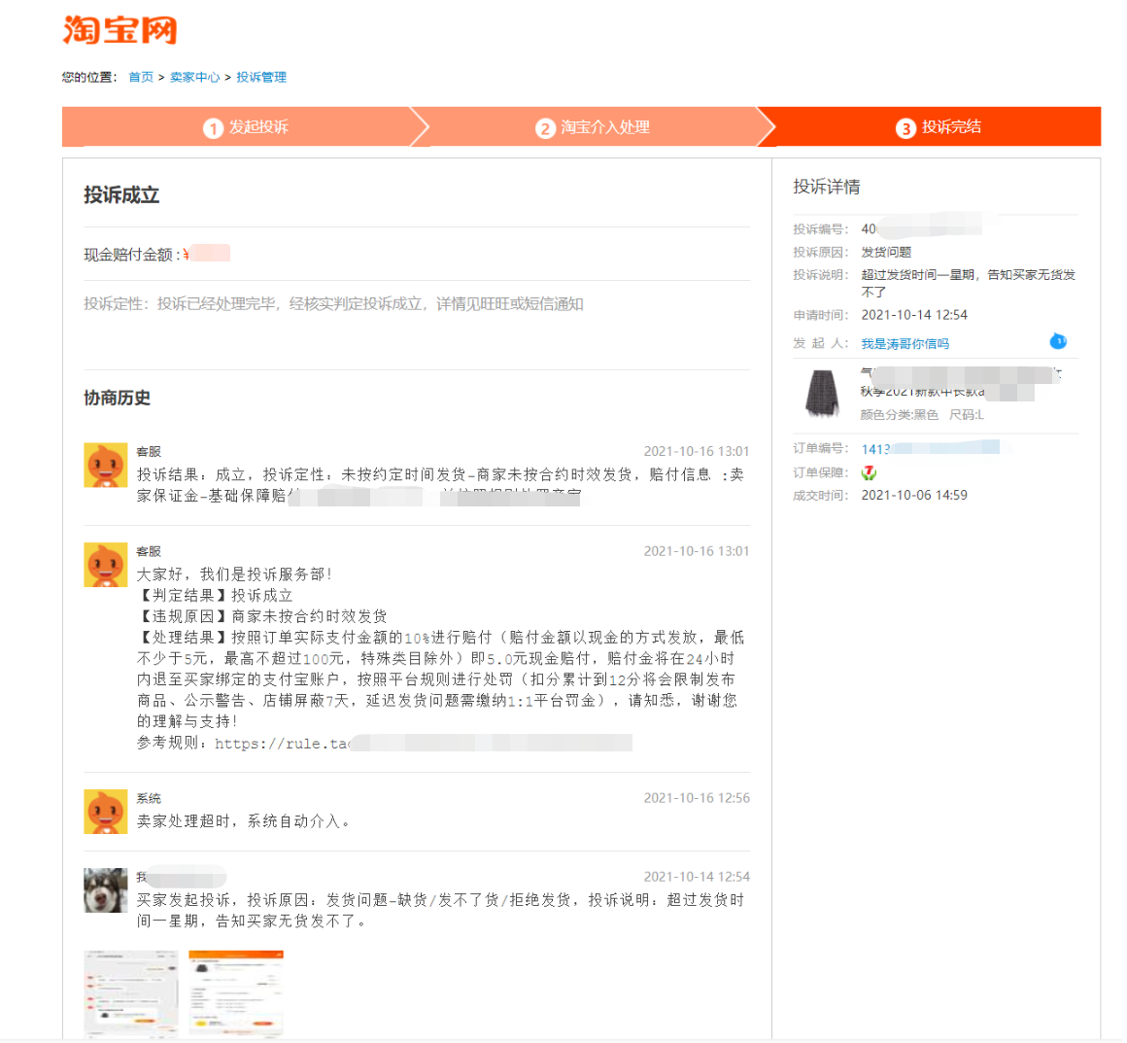Select 【违规原因】商家未按合约时效发货 line

[x=262, y=615]
